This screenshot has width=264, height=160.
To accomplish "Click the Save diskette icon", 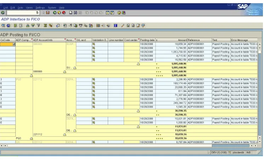I will pyautogui.click(x=48, y=13).
